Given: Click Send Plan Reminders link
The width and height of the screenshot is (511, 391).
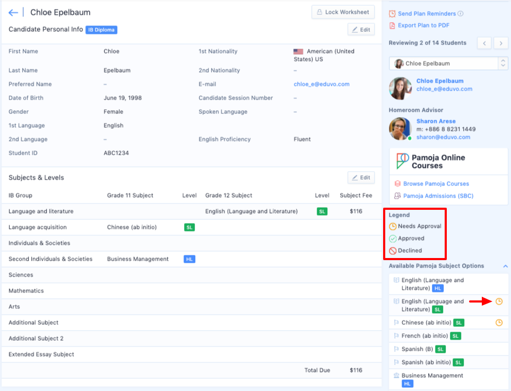Looking at the screenshot, I should coord(427,14).
